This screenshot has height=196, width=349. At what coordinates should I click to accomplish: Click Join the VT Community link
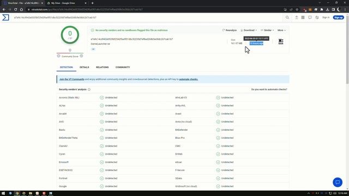(x=72, y=79)
